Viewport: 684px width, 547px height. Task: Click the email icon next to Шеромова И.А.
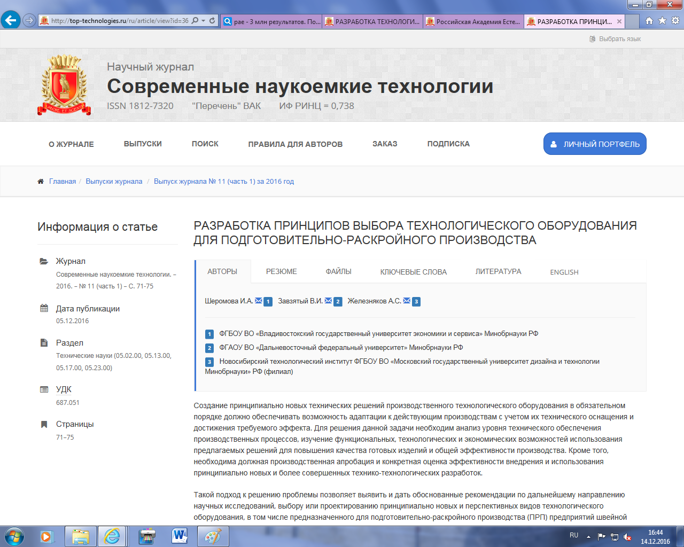259,301
